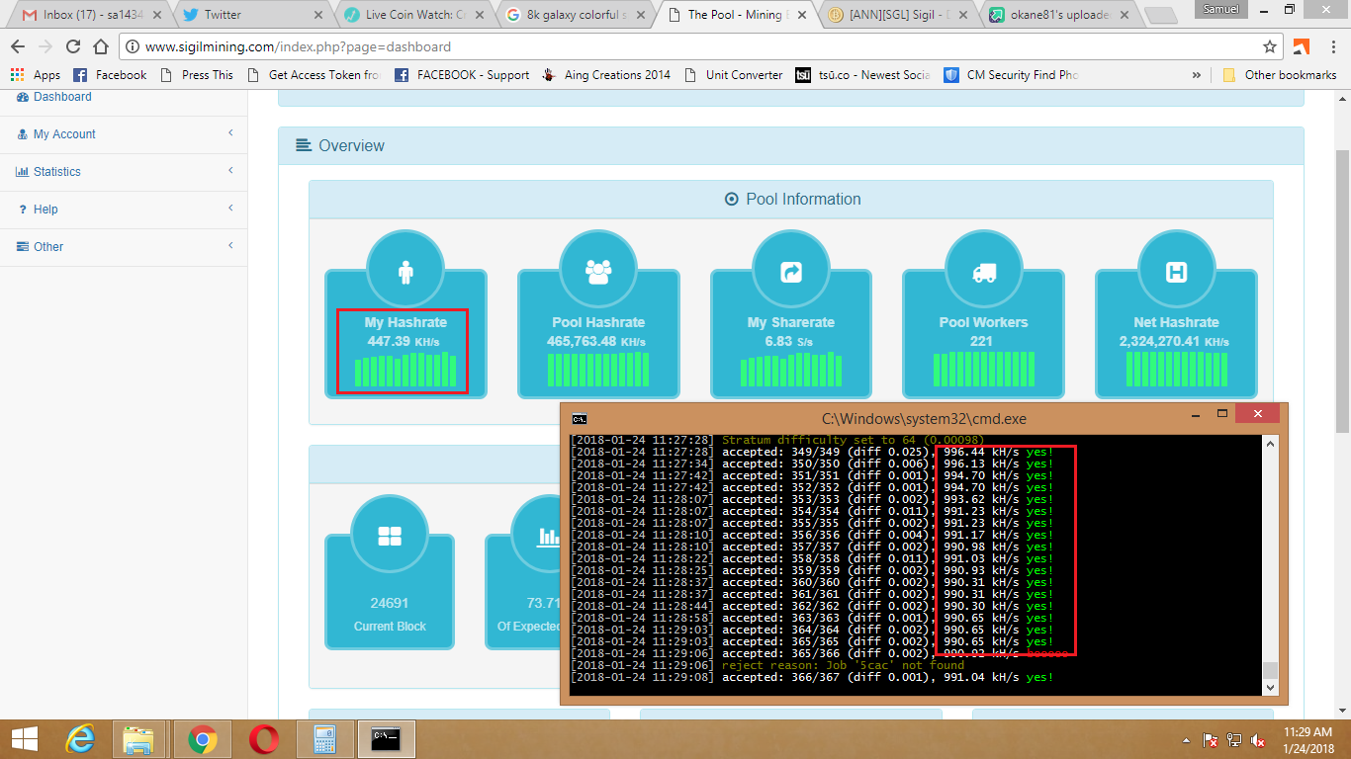
Task: Click the cmd.exe window vertical scrollbar
Action: pyautogui.click(x=1270, y=566)
